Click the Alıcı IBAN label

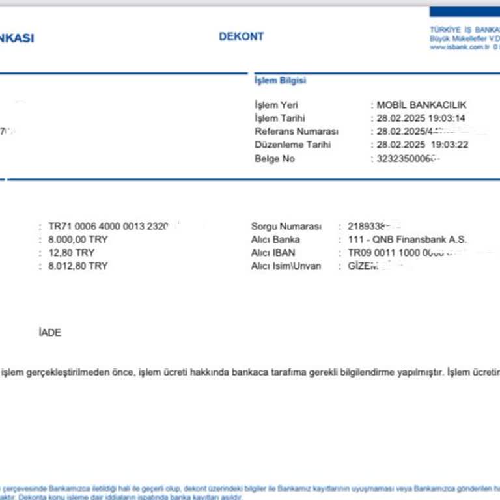coord(273,253)
